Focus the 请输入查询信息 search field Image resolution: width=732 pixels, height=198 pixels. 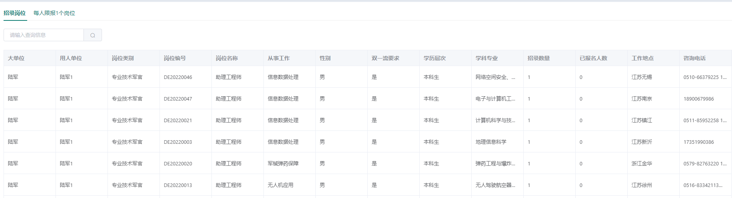point(43,35)
